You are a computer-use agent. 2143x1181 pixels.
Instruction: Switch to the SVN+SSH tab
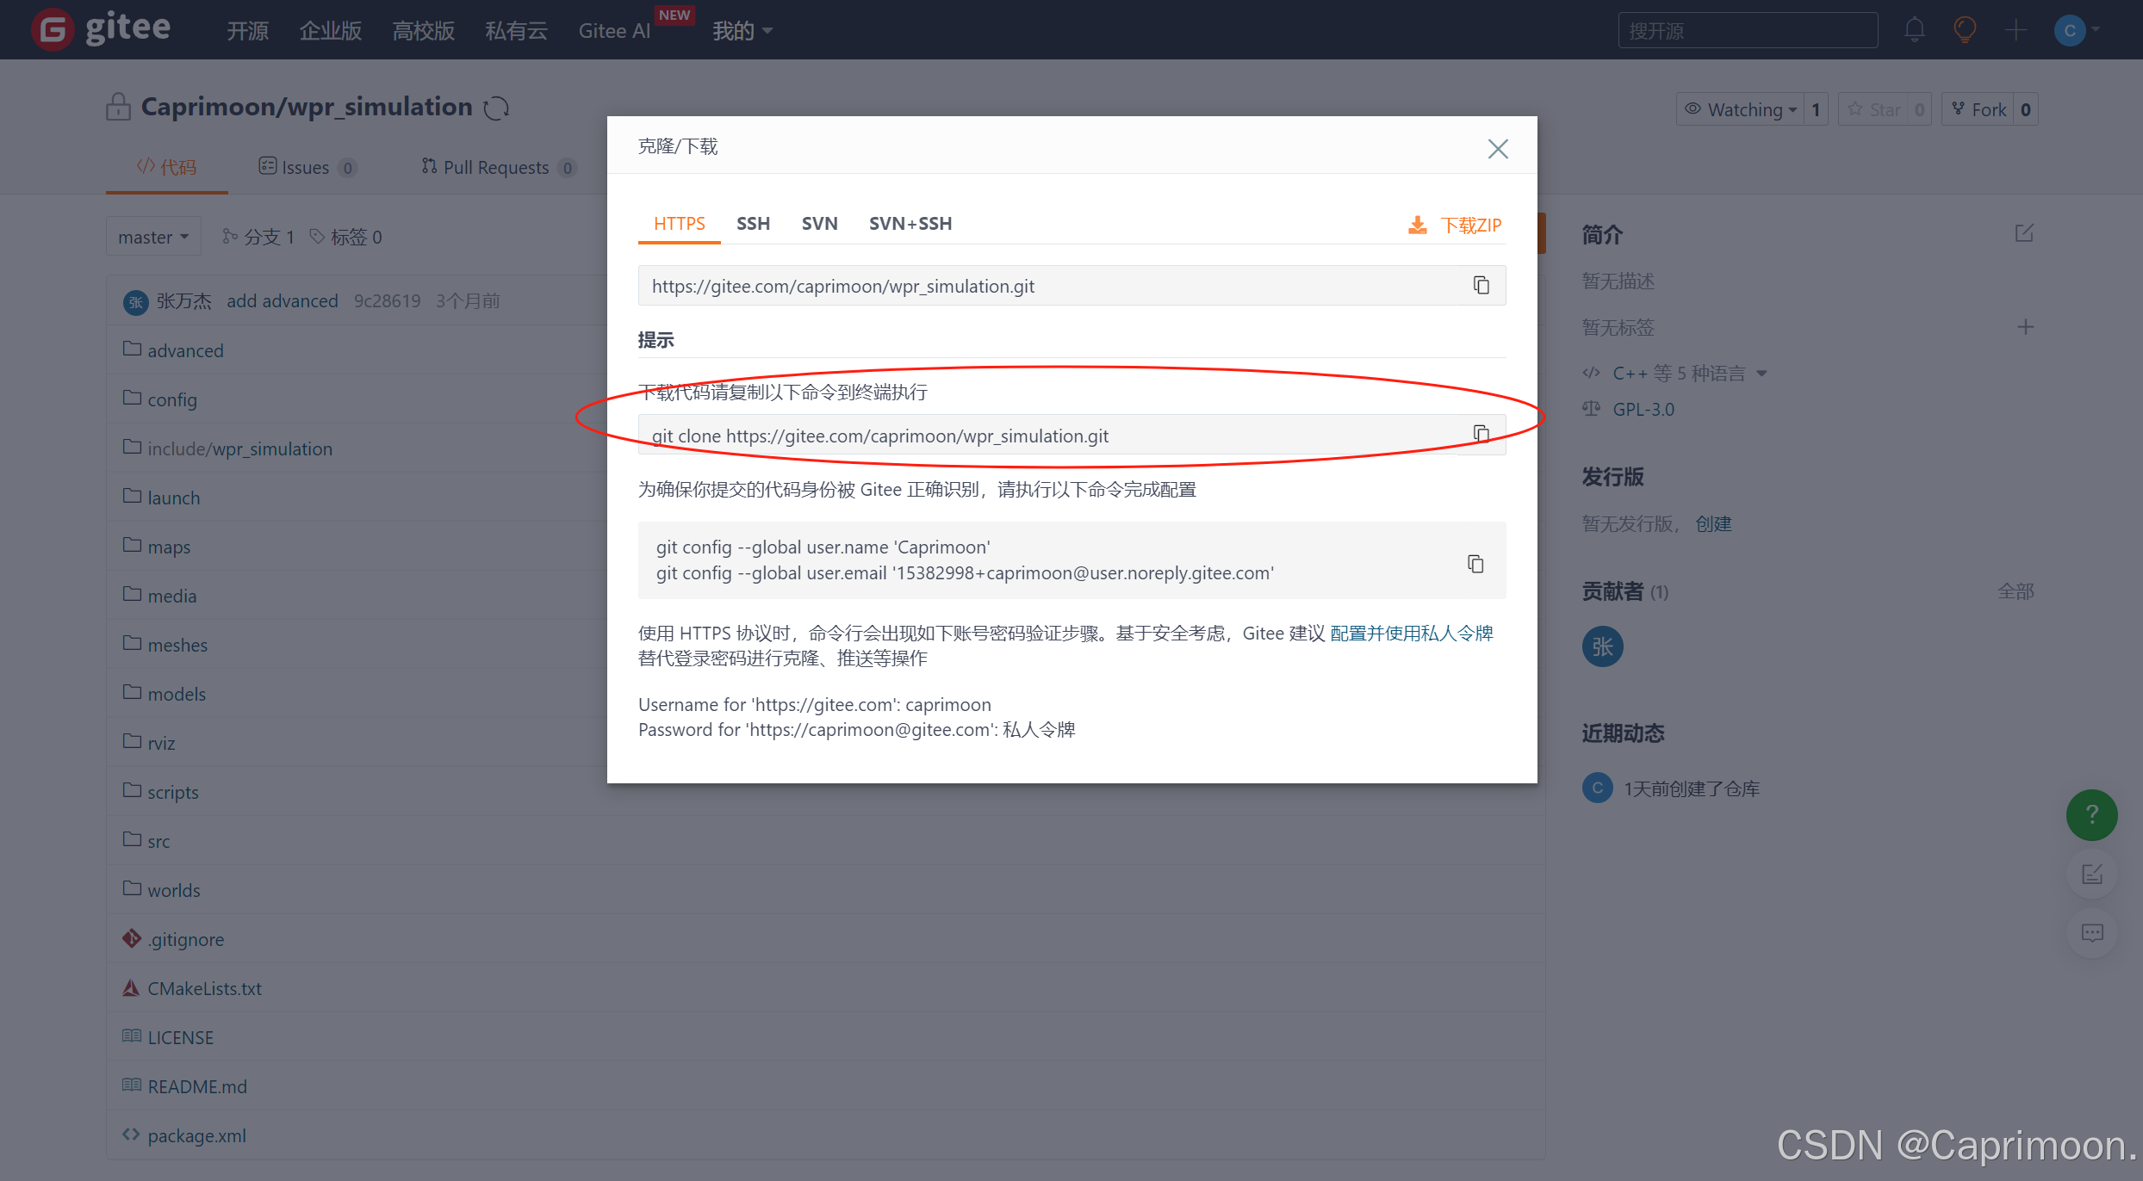[x=910, y=224]
